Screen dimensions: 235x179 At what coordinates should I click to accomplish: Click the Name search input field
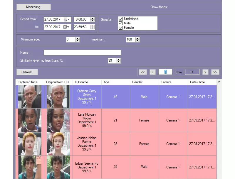point(82,53)
